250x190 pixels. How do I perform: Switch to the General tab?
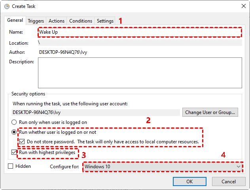pyautogui.click(x=15, y=21)
